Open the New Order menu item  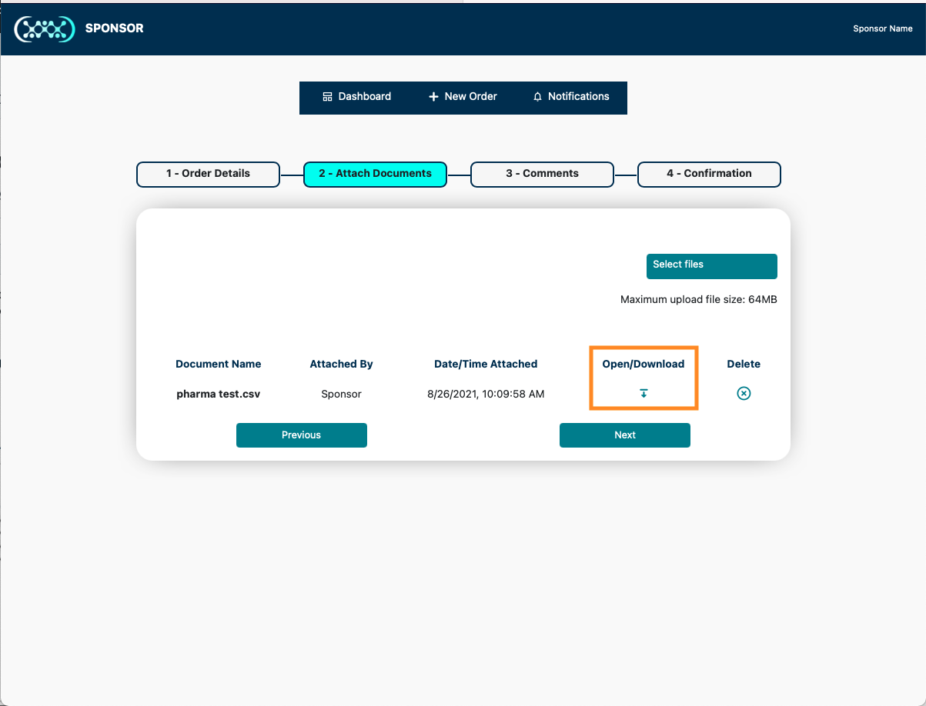click(x=463, y=97)
